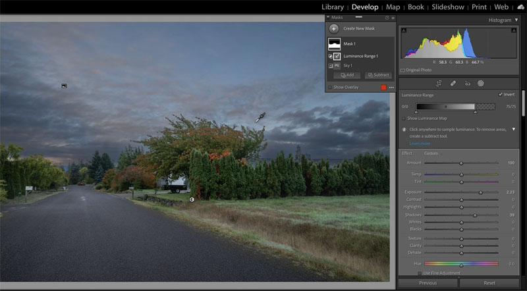Click the Amount value 100
Image resolution: width=527 pixels, height=291 pixels.
click(511, 163)
